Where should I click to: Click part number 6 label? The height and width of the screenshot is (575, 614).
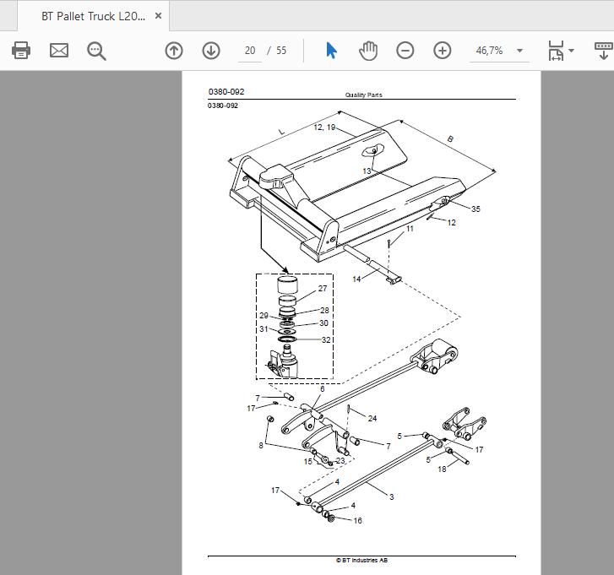click(x=323, y=388)
